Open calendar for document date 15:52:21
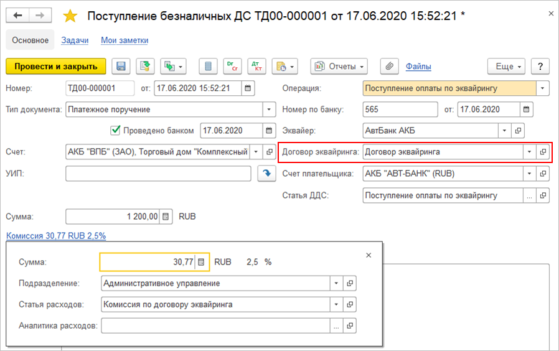The image size is (559, 351). coord(248,88)
